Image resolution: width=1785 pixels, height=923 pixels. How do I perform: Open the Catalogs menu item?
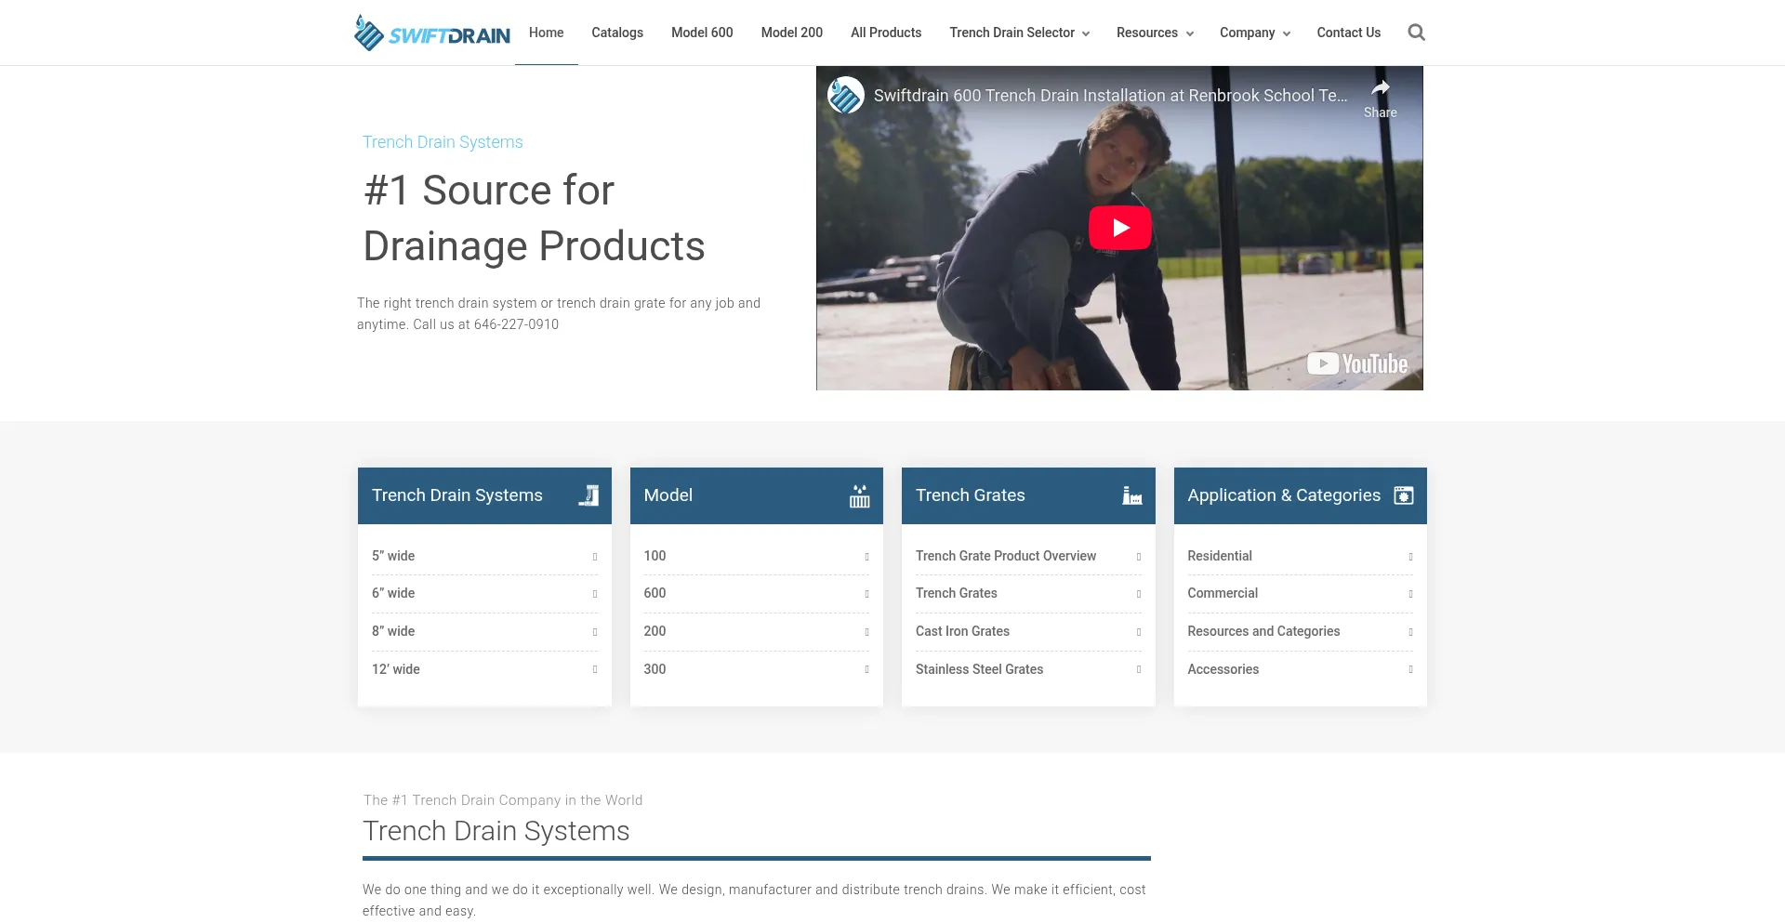pos(617,33)
